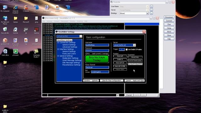Open the My Network Places desktop icon
Viewport: 201px width, 113px height.
coord(5,20)
